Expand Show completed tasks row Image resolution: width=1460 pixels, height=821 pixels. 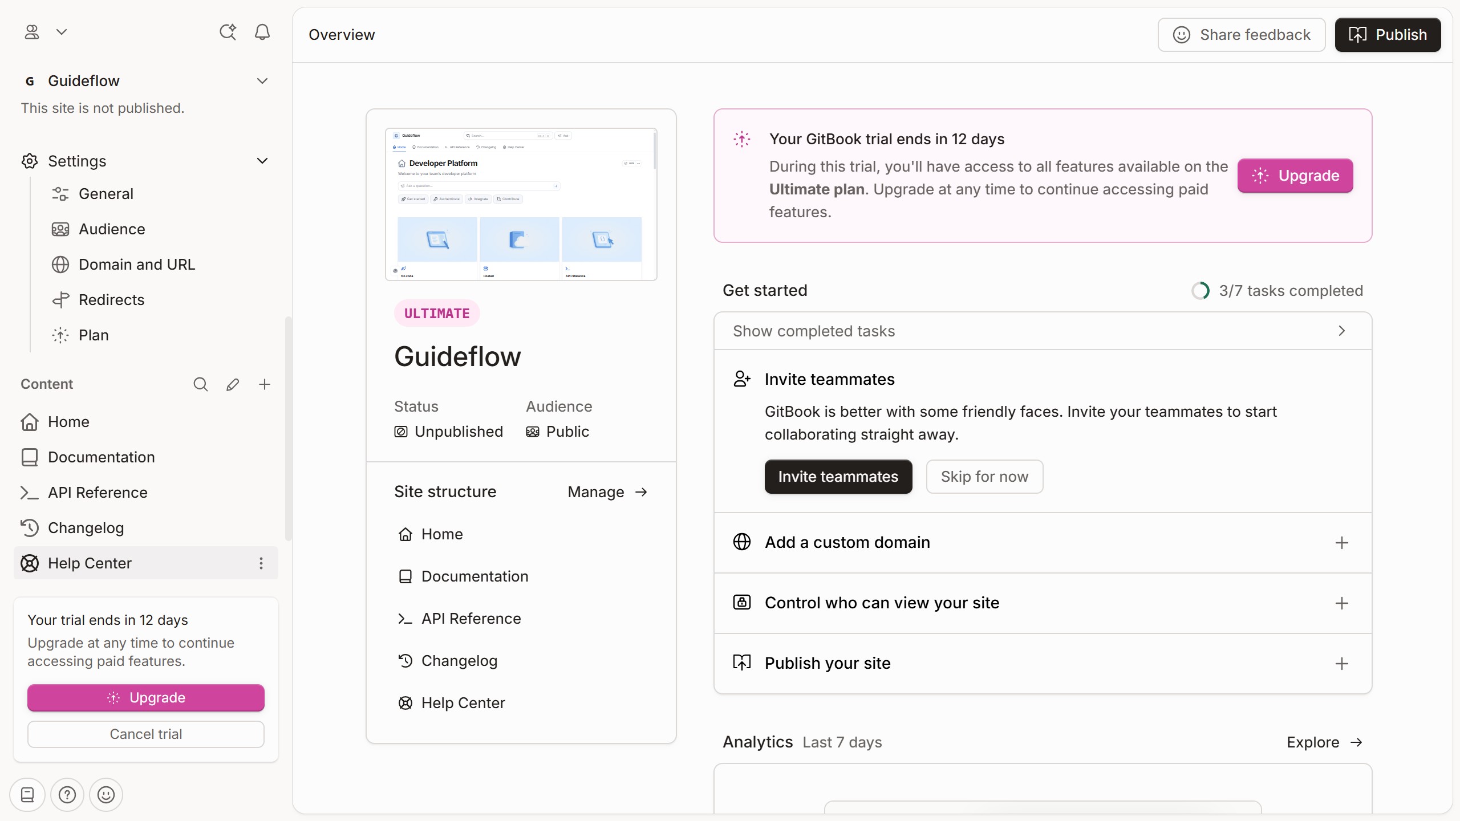[x=1043, y=331]
